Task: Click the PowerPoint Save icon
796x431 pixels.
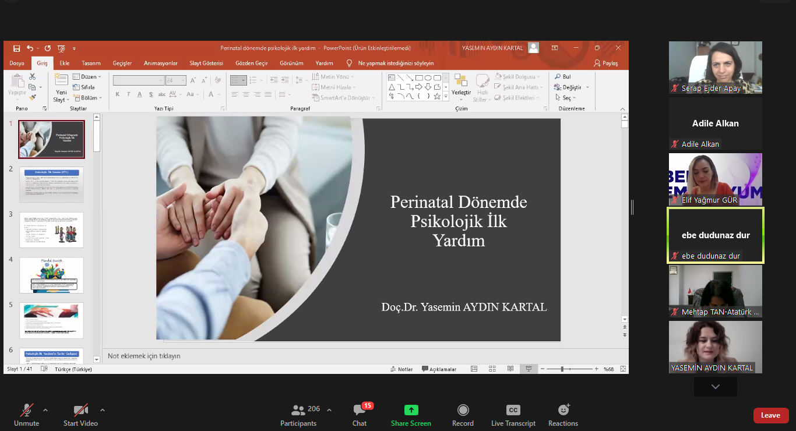Action: (16, 48)
